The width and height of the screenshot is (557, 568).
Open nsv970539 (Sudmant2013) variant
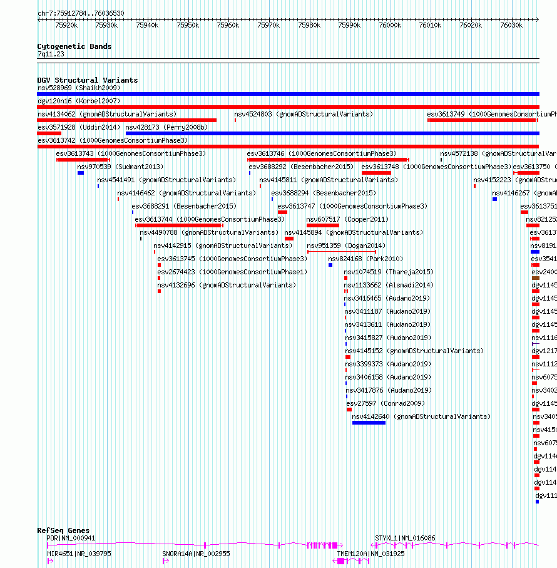tap(120, 167)
